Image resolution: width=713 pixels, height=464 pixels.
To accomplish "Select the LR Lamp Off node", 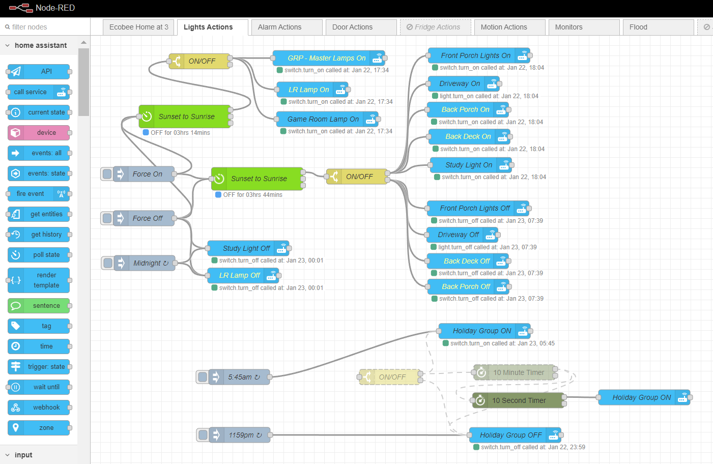I will (x=243, y=275).
